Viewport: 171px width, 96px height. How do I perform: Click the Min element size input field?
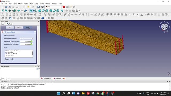point(25,44)
